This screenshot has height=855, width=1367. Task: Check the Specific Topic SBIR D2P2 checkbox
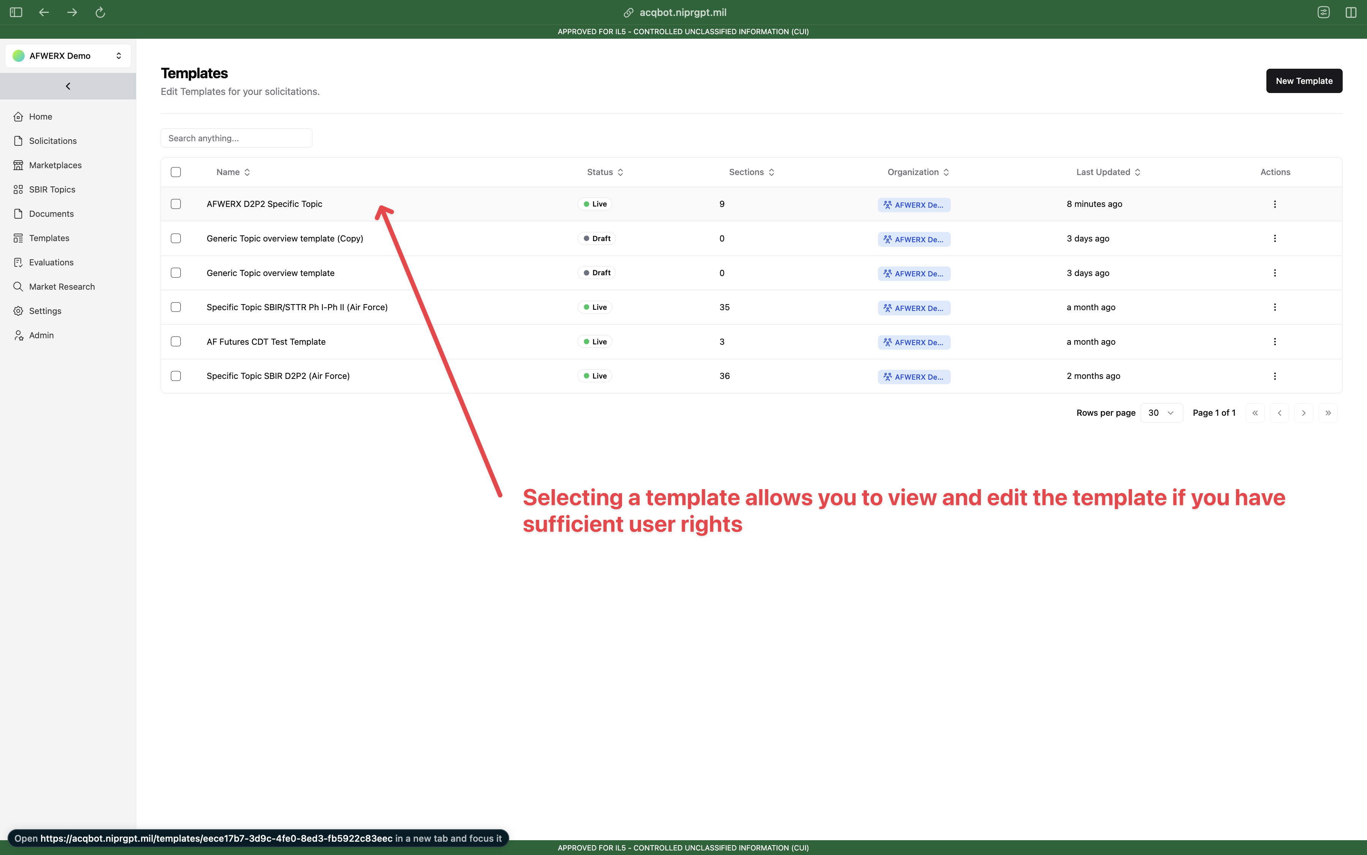[176, 376]
